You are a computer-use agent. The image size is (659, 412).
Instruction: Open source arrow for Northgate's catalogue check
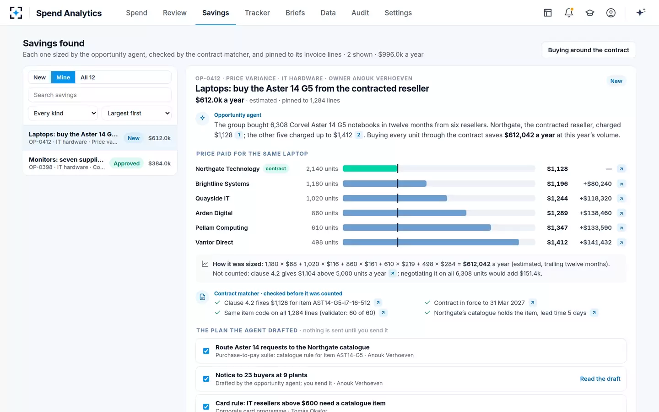594,313
